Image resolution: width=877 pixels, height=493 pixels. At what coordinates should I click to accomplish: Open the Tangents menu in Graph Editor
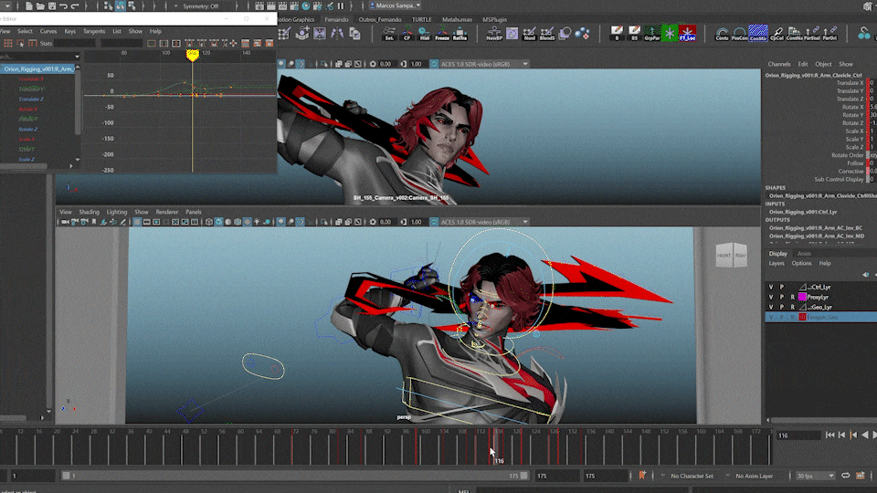click(x=93, y=31)
